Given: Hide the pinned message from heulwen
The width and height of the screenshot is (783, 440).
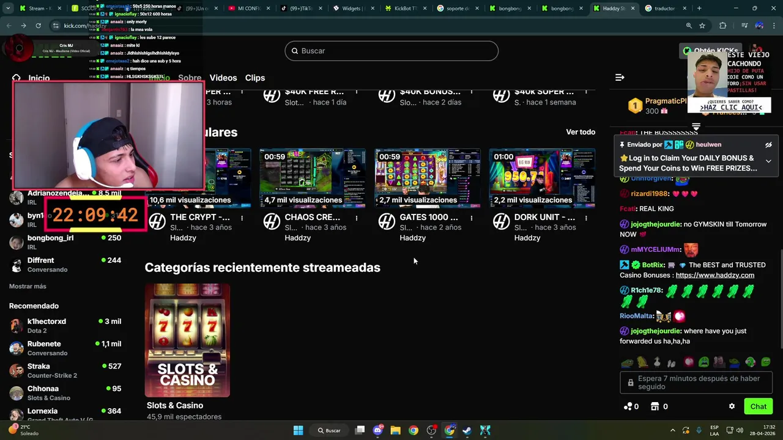Looking at the screenshot, I should click(x=768, y=145).
